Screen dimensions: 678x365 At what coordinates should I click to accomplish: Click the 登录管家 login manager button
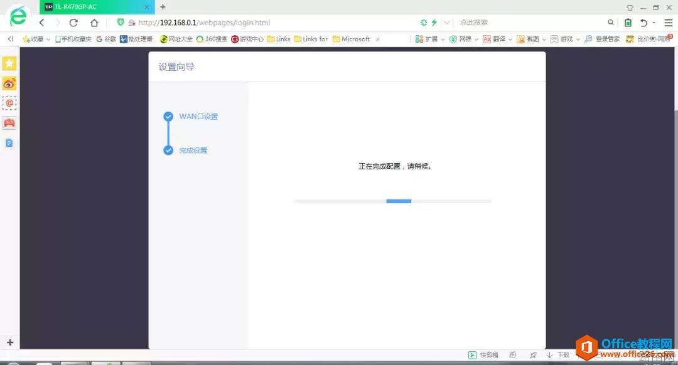602,39
